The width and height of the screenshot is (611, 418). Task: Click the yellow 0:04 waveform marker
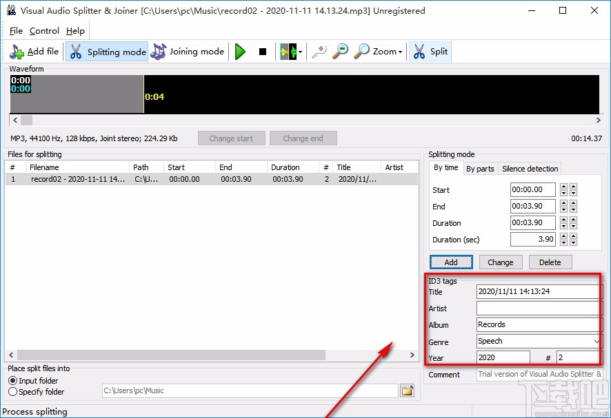[x=154, y=97]
